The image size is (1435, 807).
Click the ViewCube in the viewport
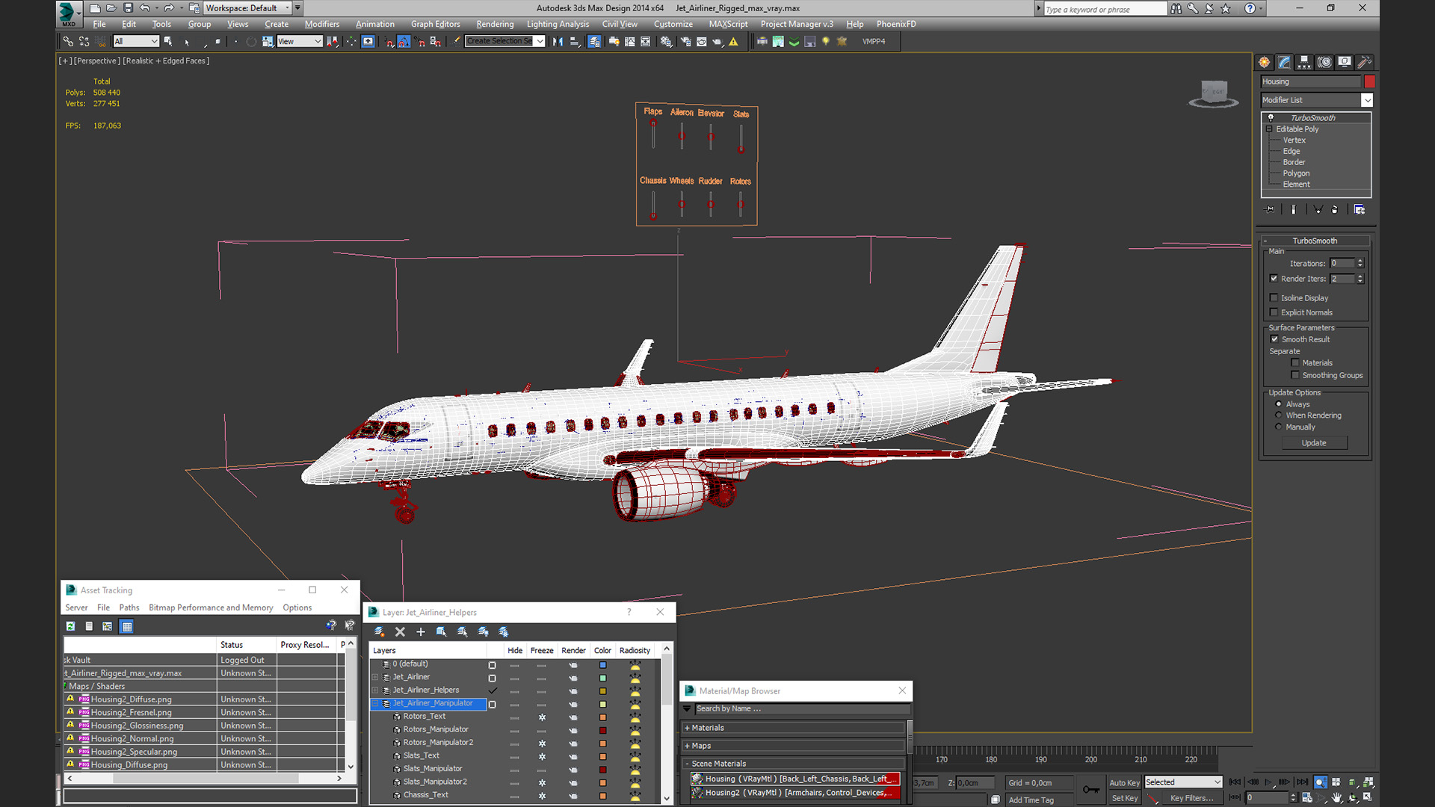[1214, 93]
